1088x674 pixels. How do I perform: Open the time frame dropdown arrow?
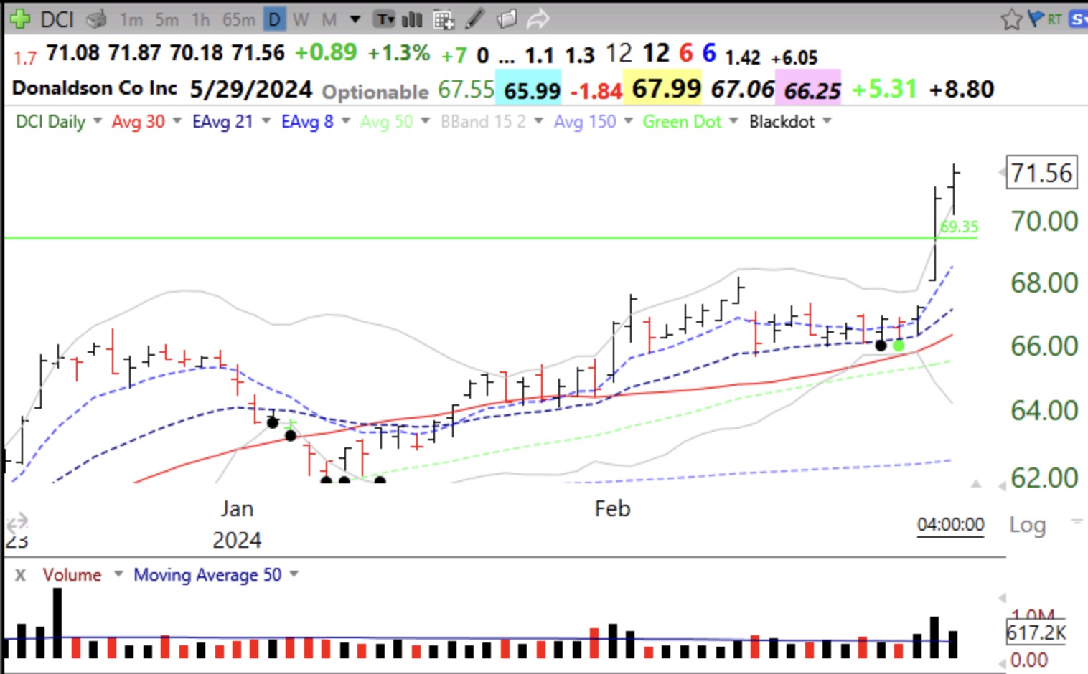pos(355,20)
